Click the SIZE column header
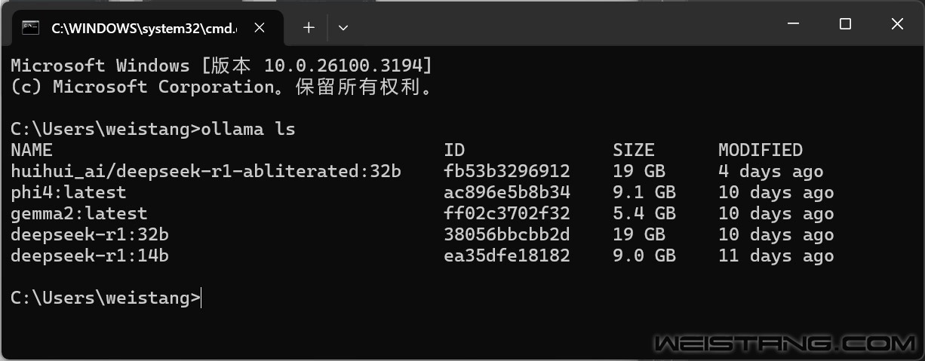The height and width of the screenshot is (361, 925). coord(634,150)
